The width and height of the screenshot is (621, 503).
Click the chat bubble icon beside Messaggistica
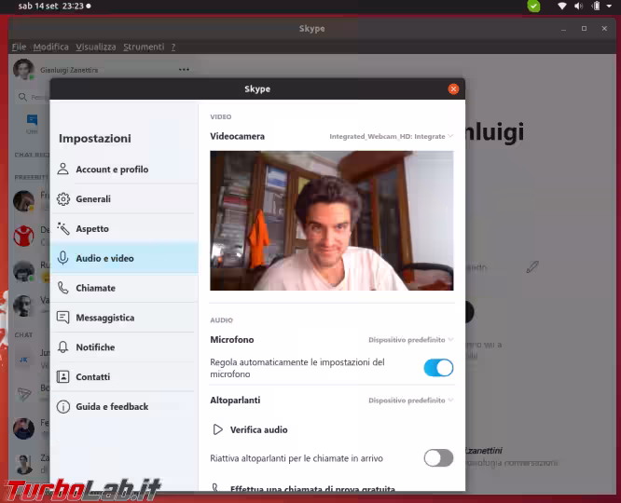point(63,318)
